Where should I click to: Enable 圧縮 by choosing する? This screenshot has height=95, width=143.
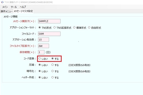[53, 65]
